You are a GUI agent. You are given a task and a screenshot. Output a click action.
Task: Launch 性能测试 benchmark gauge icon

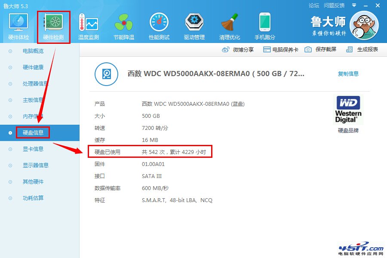click(x=159, y=22)
